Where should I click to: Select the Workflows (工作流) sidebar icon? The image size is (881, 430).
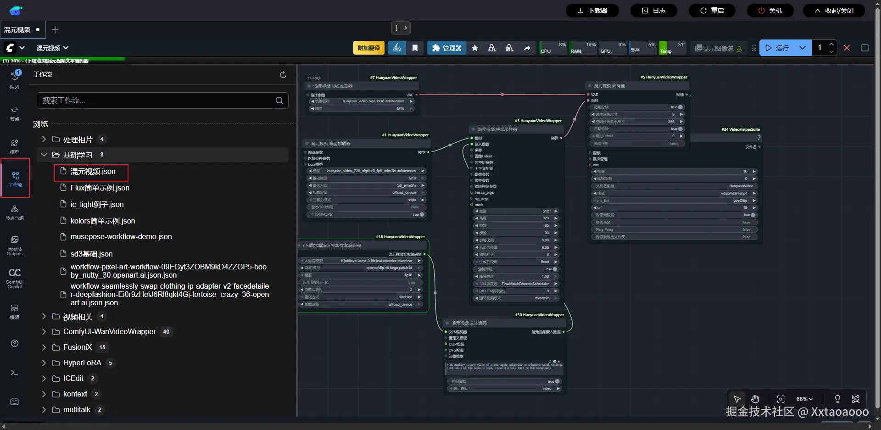15,179
